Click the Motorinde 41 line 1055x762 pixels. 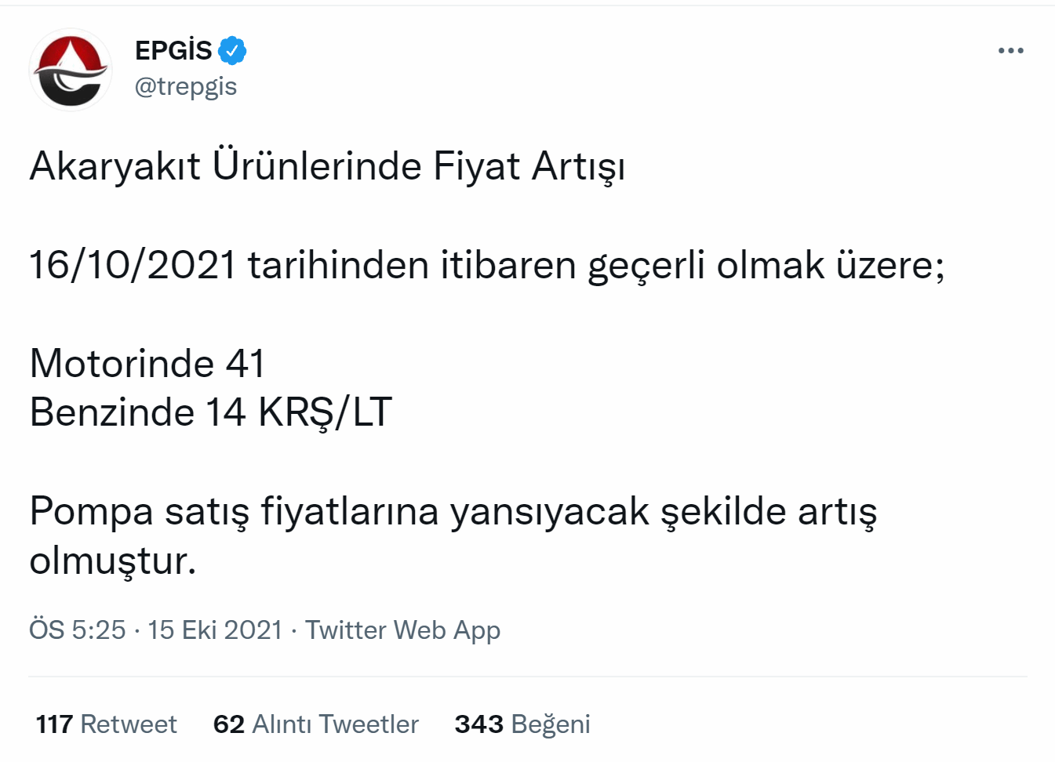(x=147, y=364)
